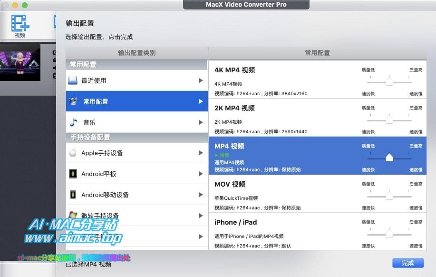Adjust quality slider for iPhone / iPad
Viewport: 436px width, 277px height.
(x=389, y=234)
